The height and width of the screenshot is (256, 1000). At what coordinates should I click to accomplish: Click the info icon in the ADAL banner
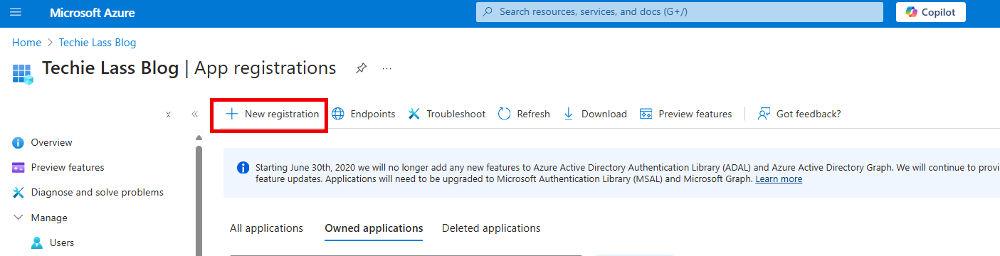(x=243, y=167)
